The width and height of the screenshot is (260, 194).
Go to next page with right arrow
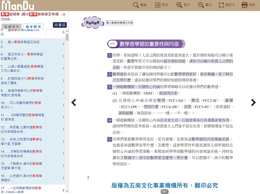[x=253, y=103]
